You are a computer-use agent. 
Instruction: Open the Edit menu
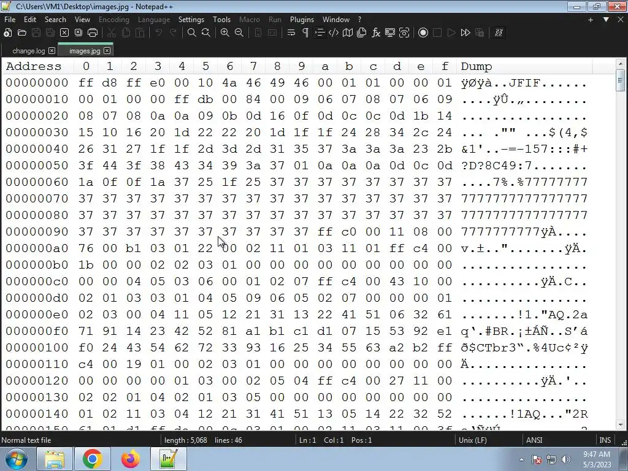(30, 19)
